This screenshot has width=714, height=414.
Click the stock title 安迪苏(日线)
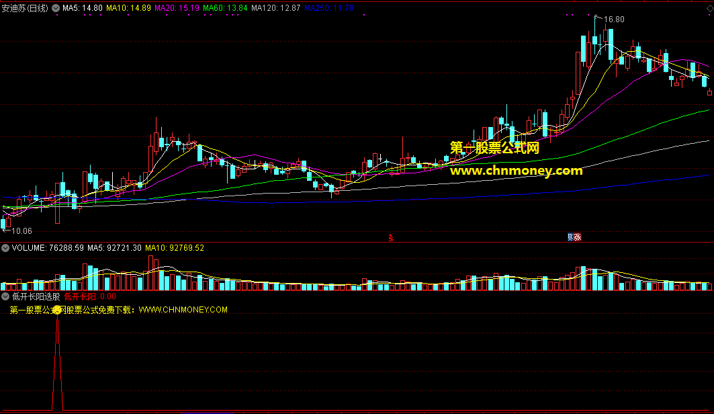tap(25, 8)
